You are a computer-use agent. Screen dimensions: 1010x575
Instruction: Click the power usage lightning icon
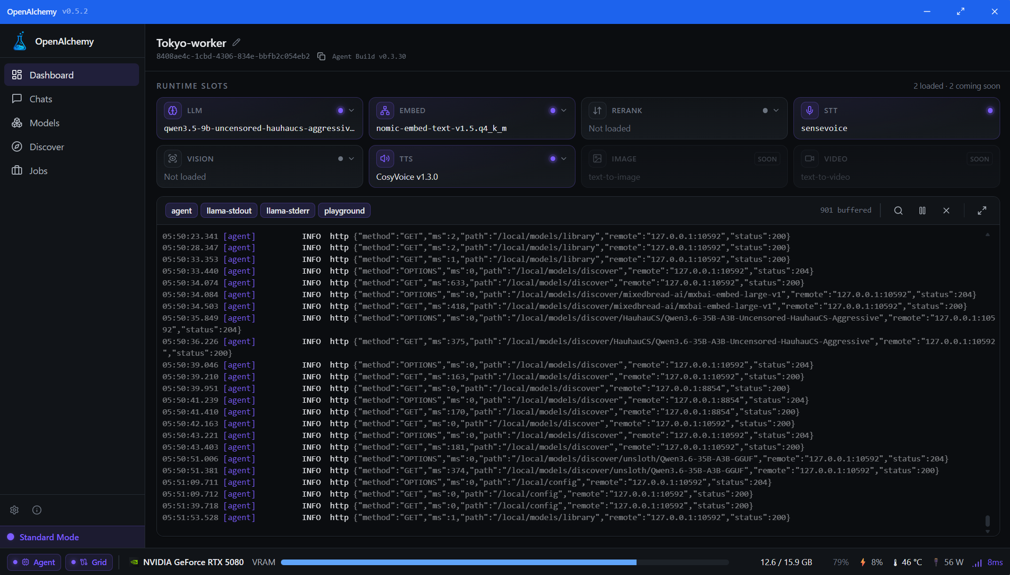(x=863, y=562)
